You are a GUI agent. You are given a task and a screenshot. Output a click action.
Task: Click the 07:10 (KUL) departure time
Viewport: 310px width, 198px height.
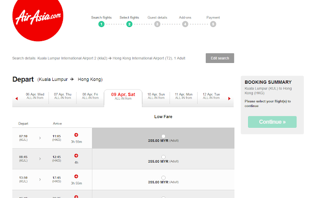(23, 138)
